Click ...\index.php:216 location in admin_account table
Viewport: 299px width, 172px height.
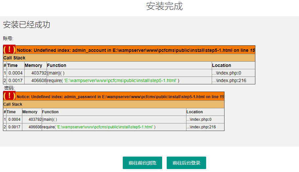point(229,80)
